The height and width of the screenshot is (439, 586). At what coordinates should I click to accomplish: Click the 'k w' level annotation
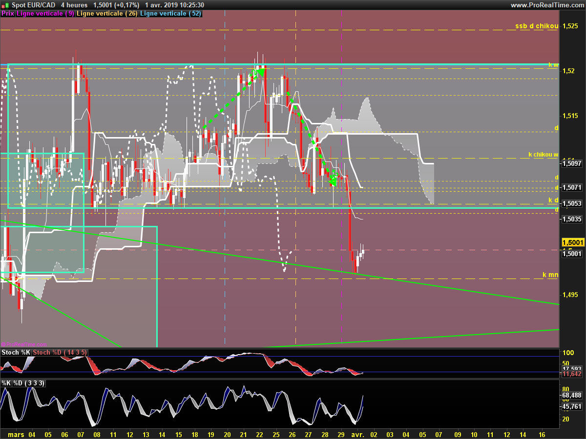pyautogui.click(x=553, y=65)
